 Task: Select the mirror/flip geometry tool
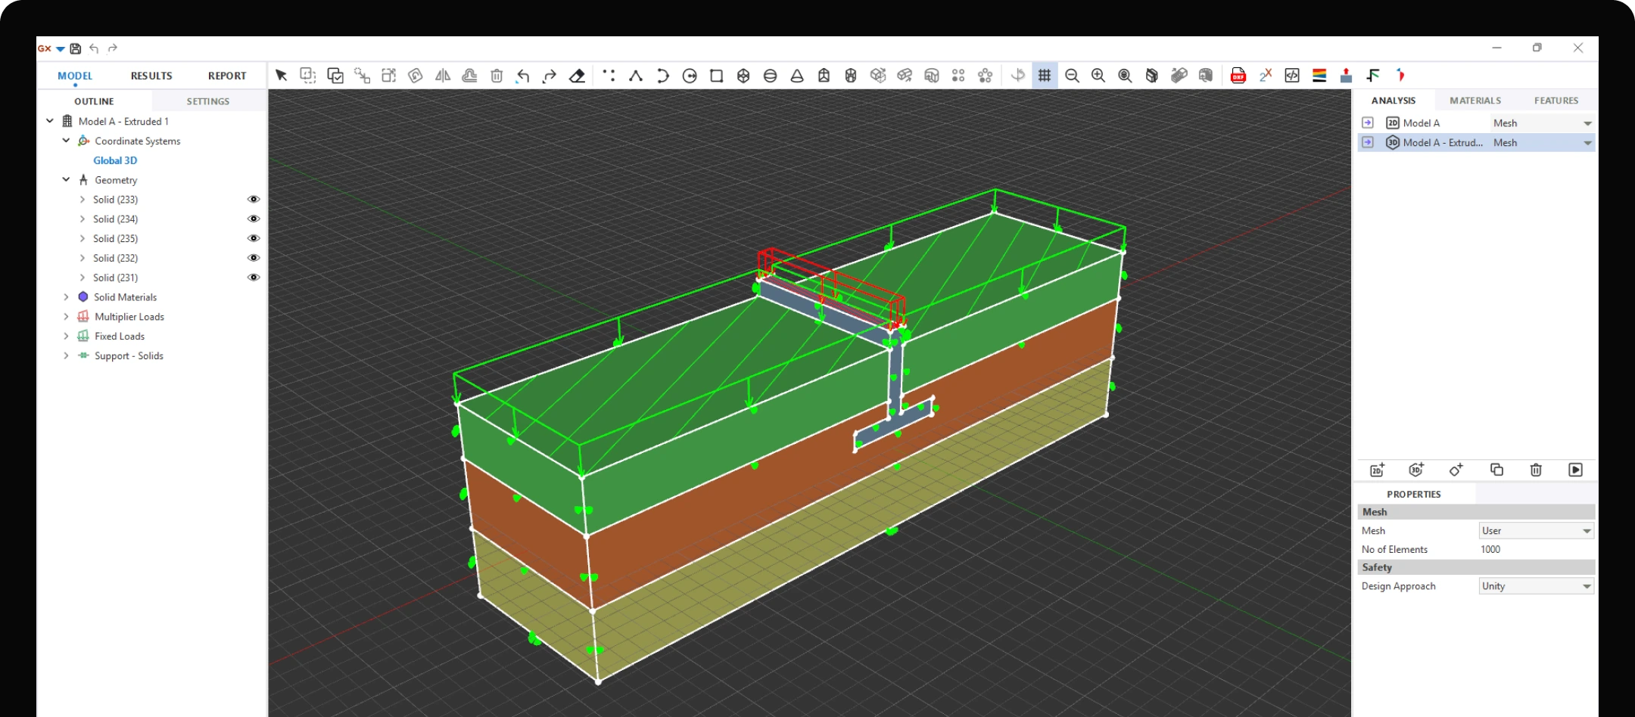point(442,76)
